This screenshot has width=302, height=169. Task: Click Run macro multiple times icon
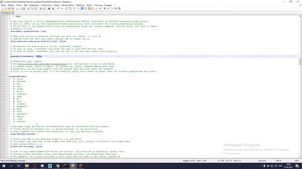click(x=116, y=8)
